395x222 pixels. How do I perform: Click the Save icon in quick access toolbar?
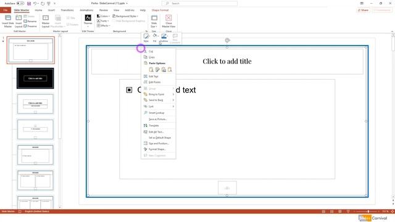pos(29,4)
